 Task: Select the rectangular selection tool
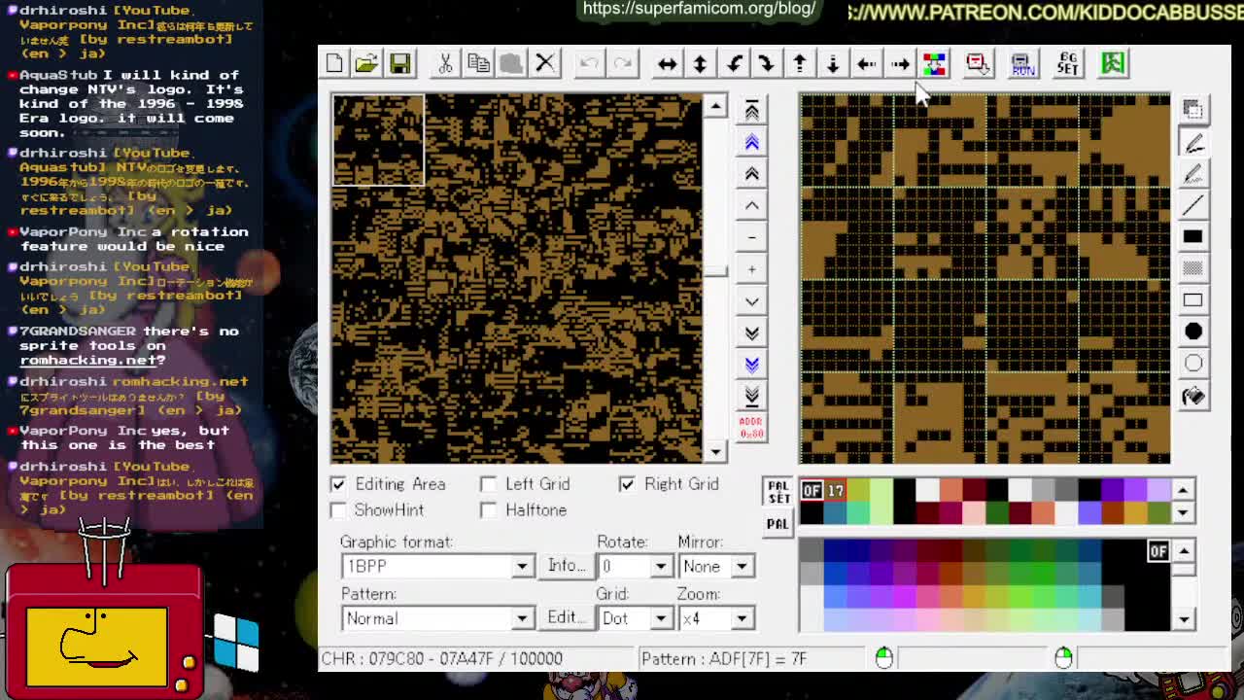click(x=1193, y=109)
